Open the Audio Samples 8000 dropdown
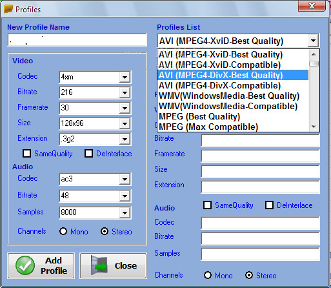331x288 pixels. (125, 212)
